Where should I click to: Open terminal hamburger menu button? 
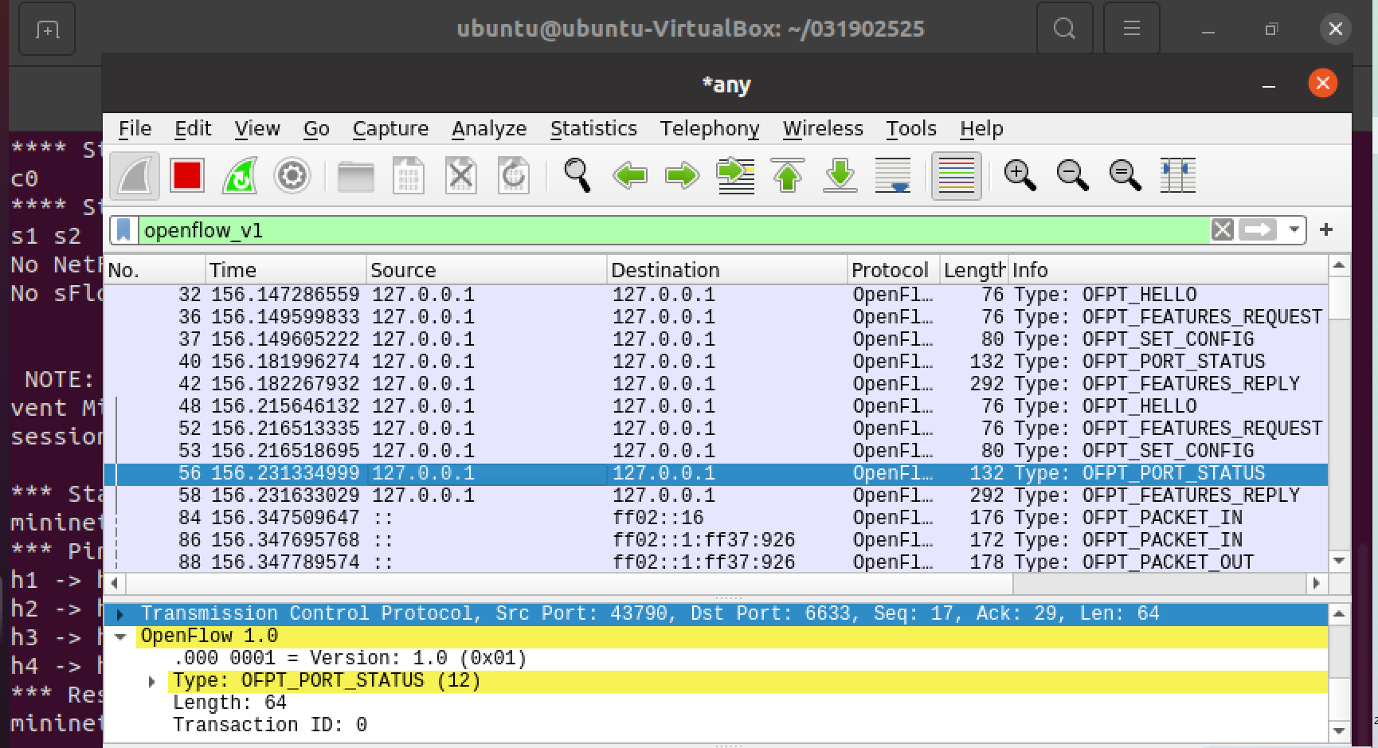coord(1131,29)
